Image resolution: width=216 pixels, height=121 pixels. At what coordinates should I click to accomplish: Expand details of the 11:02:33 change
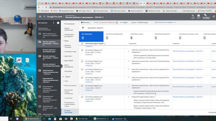[129, 70]
